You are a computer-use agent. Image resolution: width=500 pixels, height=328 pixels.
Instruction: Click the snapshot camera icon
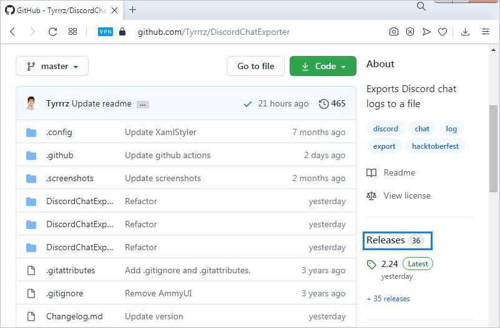tap(394, 32)
